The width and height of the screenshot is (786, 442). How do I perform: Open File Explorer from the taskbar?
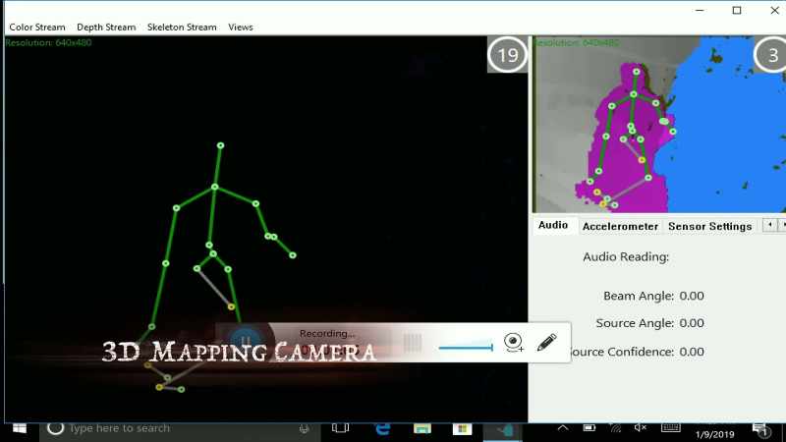[422, 428]
